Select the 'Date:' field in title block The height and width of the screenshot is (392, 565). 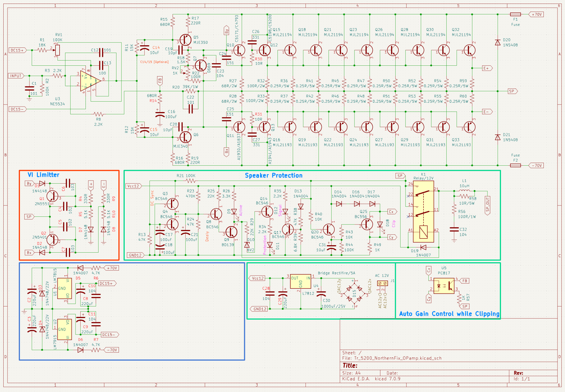tap(392, 373)
